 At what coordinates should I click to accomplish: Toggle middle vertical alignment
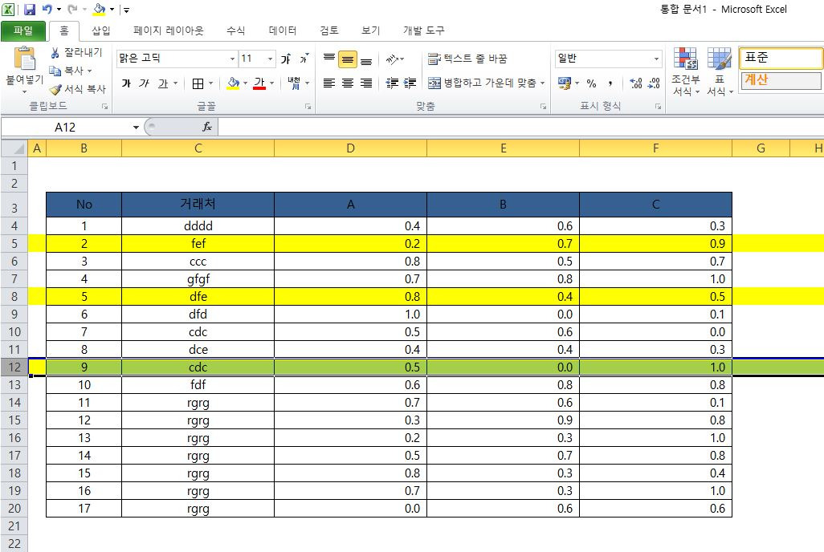coord(348,59)
